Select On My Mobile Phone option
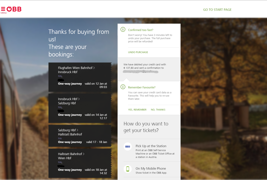The height and width of the screenshot is (180, 267). [x=149, y=170]
